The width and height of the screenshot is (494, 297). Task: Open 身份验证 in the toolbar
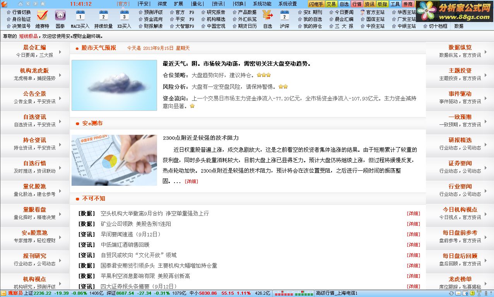[x=19, y=19]
